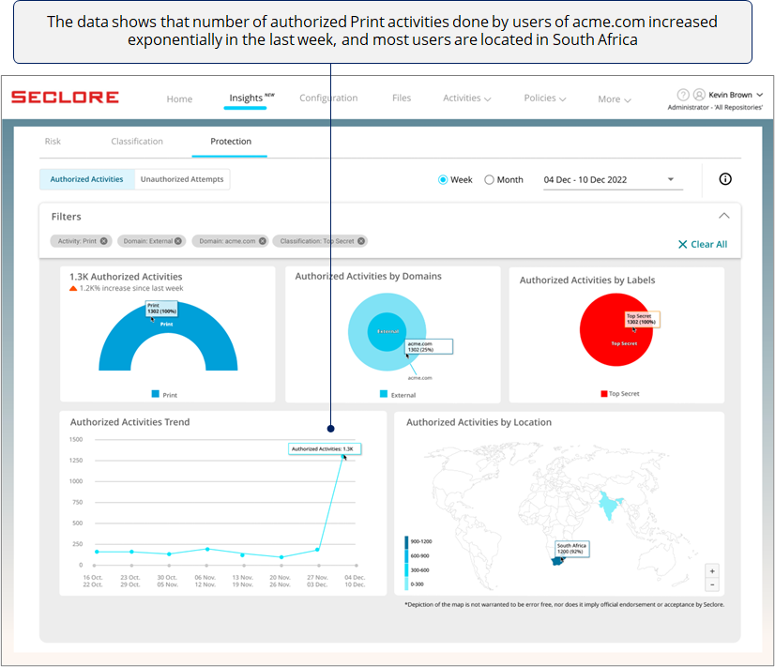Screen dimensions: 775x667
Task: Click the 'Authorized Activities by Location' title
Action: tap(479, 422)
